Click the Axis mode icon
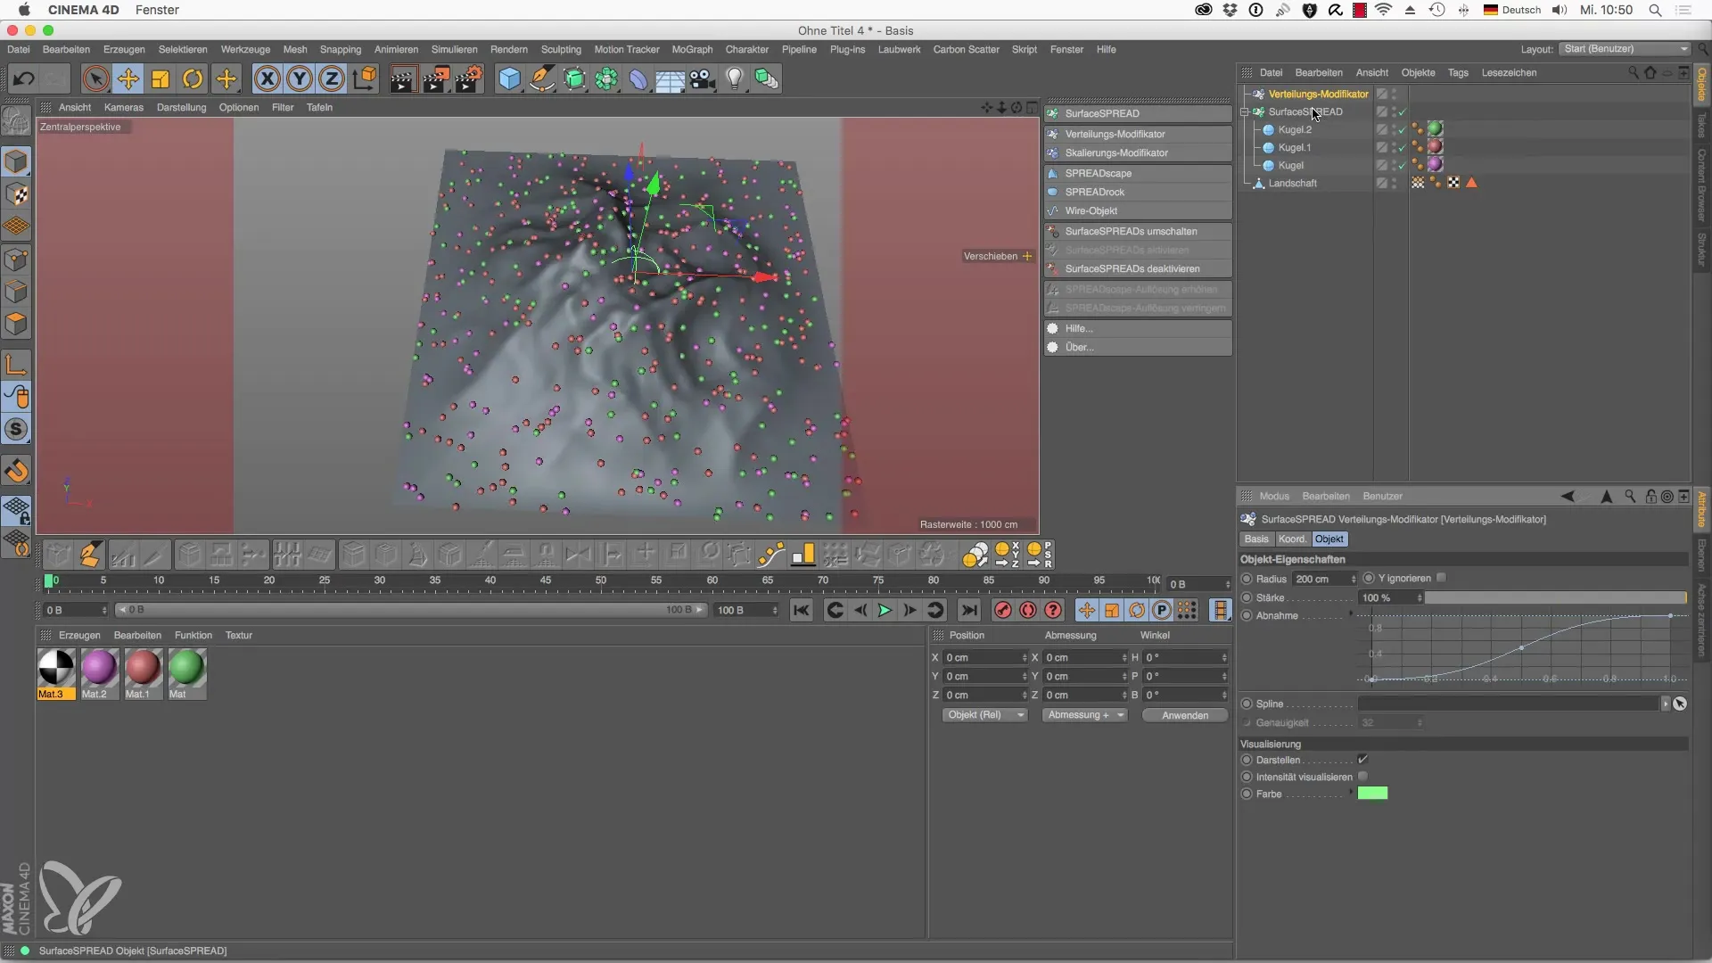This screenshot has height=963, width=1712. (x=17, y=364)
